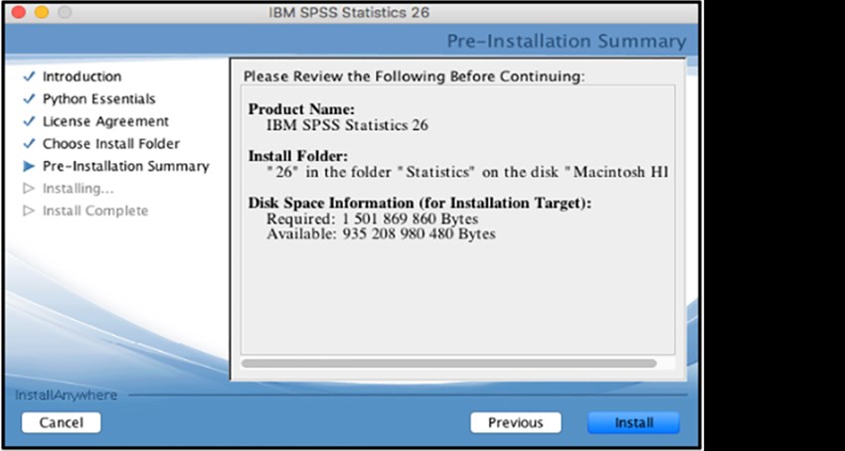Click the horizontal scrollbar in summary panel
This screenshot has height=451, width=845.
(449, 364)
